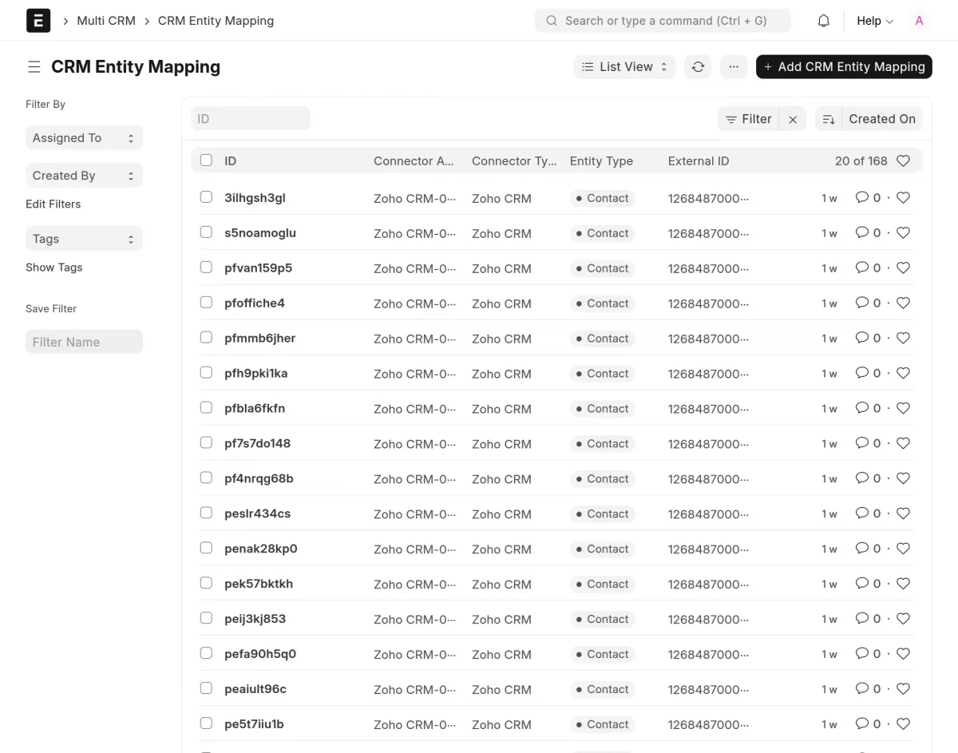Open the notifications bell

pos(824,21)
